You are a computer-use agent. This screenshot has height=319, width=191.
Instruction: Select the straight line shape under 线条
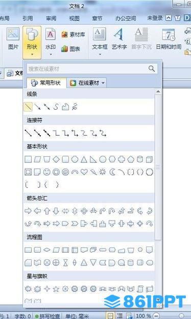tap(28, 107)
